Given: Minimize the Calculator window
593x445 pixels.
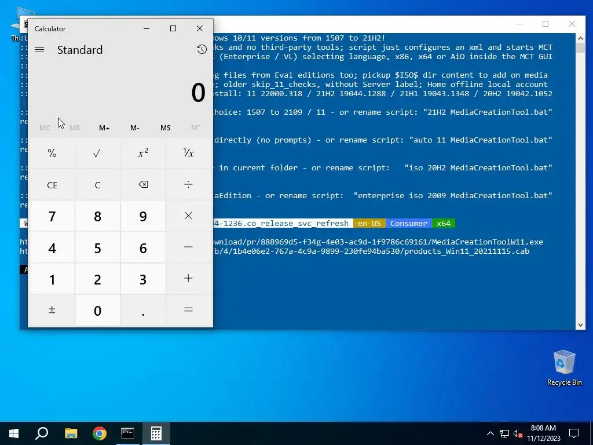Looking at the screenshot, I should point(147,28).
